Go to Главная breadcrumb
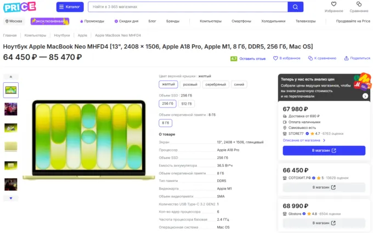Viewport: 373px width, 233px height. [10, 36]
